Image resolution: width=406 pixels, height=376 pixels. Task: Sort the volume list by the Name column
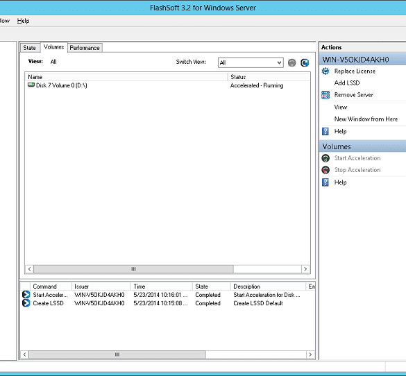pyautogui.click(x=126, y=77)
